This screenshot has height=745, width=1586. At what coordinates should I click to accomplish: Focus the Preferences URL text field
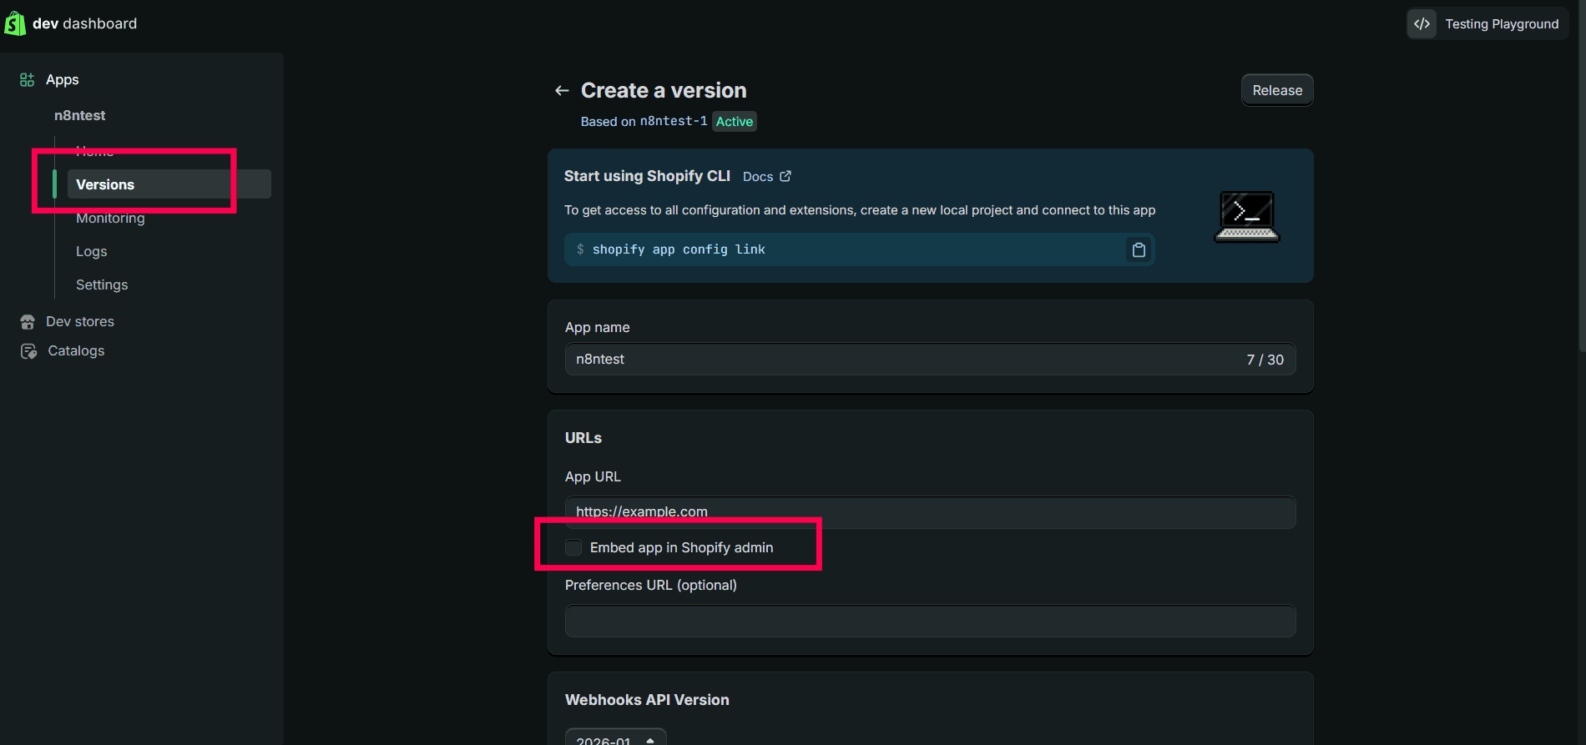(930, 622)
